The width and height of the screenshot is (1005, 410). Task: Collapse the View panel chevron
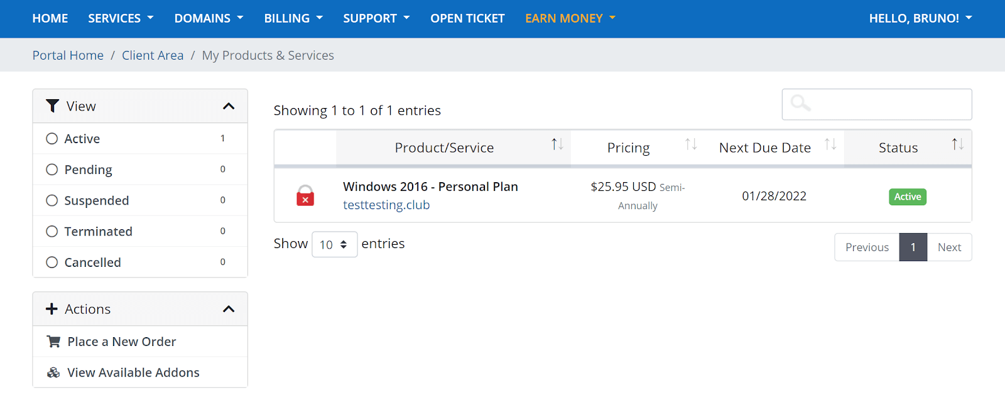(229, 106)
